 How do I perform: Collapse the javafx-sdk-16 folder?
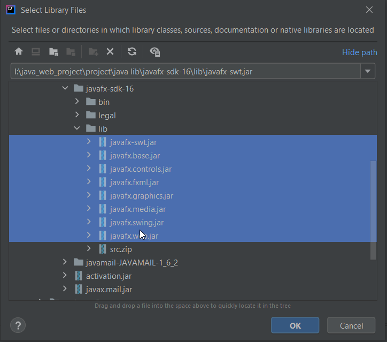pyautogui.click(x=65, y=88)
